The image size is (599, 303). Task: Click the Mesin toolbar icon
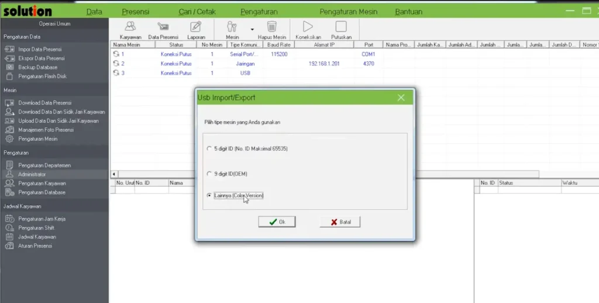pos(232,30)
